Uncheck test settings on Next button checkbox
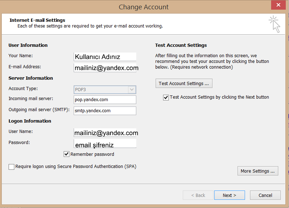 pyautogui.click(x=166, y=97)
